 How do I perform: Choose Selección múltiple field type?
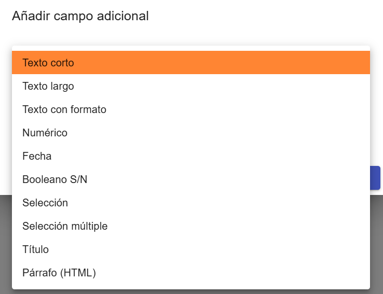coord(191,226)
